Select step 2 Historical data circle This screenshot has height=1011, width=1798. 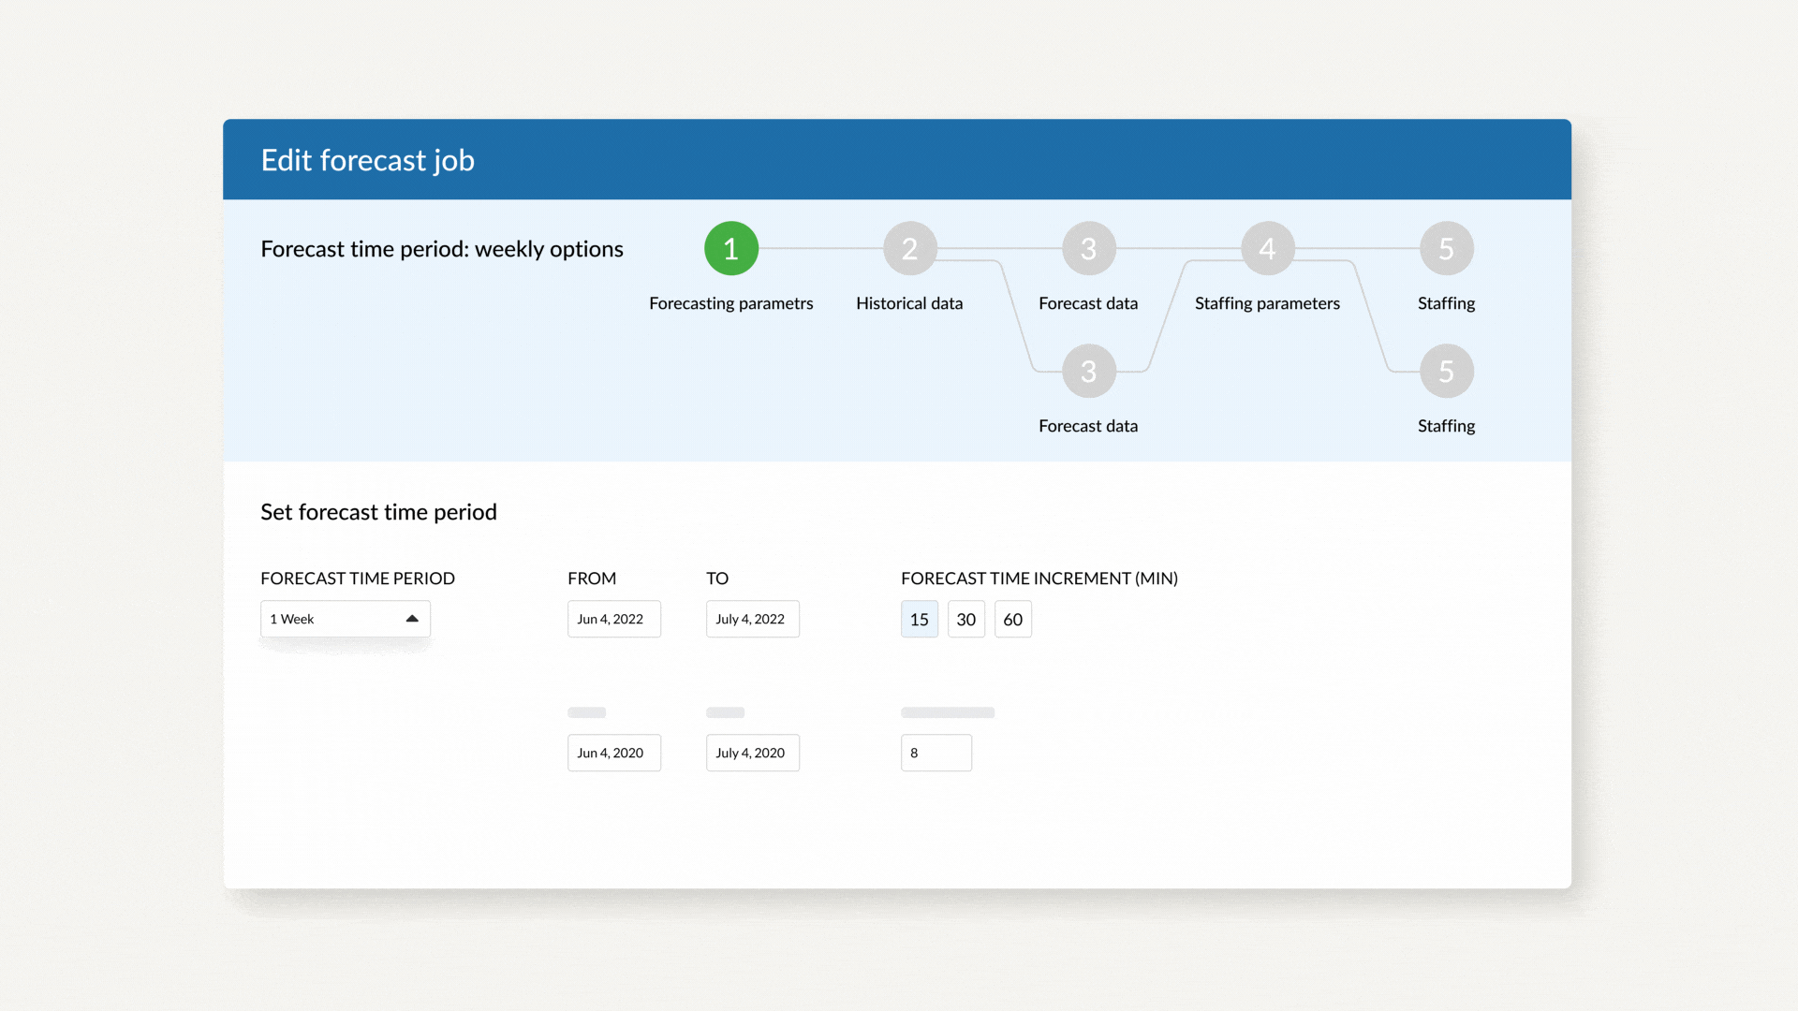click(x=909, y=249)
